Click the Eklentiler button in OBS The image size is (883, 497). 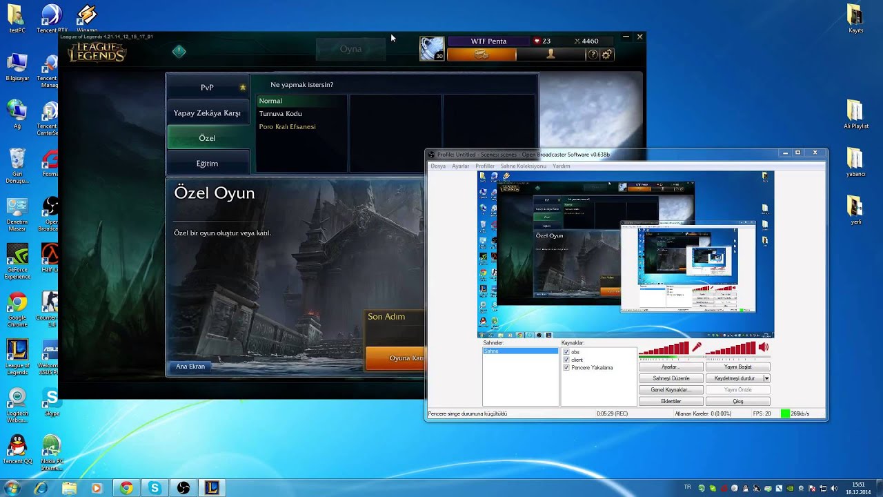671,401
